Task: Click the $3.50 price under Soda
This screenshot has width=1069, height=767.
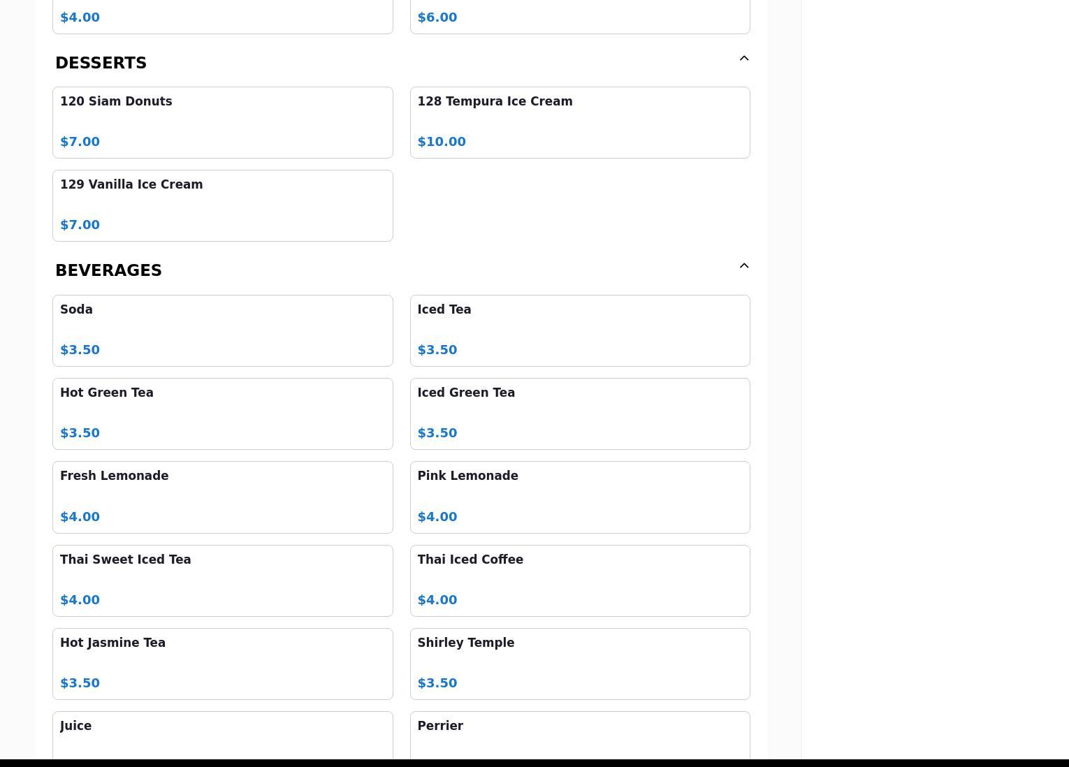Action: [x=80, y=350]
